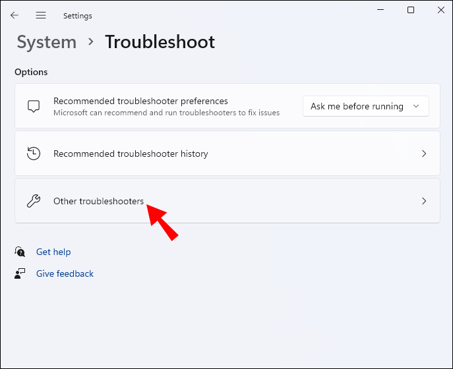Go to System in breadcrumb
453x369 pixels.
tap(46, 42)
